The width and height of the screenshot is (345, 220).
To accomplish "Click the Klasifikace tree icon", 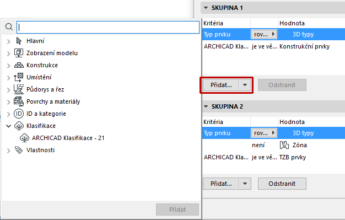I will [x=19, y=126].
